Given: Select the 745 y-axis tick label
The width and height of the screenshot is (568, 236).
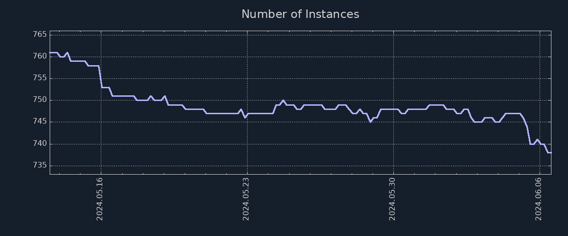Looking at the screenshot, I should click(x=40, y=122).
